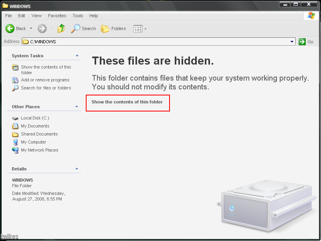Click sidebar 'Show the contents of this folder'

tap(46, 70)
